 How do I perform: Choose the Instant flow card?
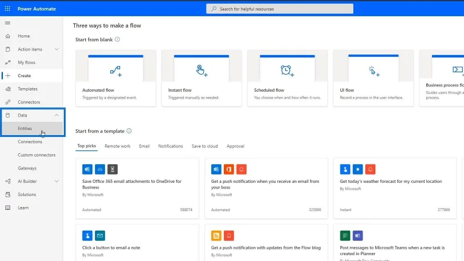pos(201,78)
